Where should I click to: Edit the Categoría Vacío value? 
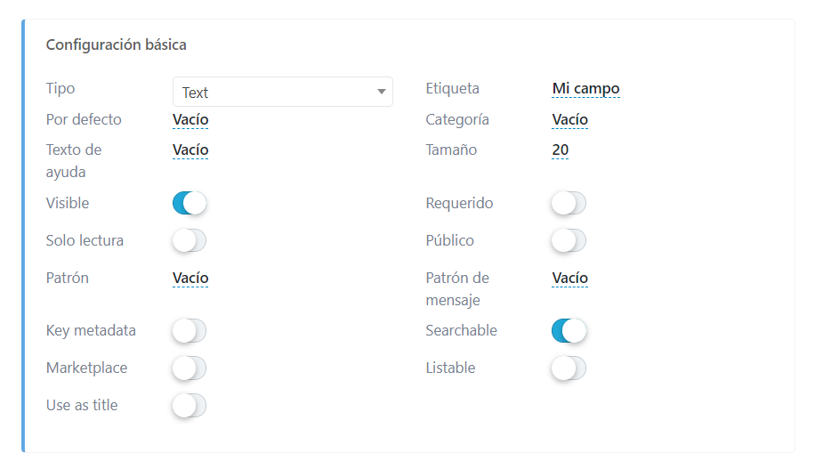pyautogui.click(x=569, y=120)
